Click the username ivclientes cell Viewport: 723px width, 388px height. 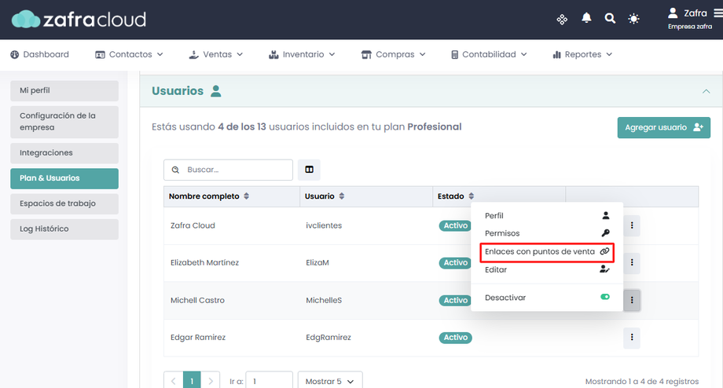pyautogui.click(x=324, y=225)
